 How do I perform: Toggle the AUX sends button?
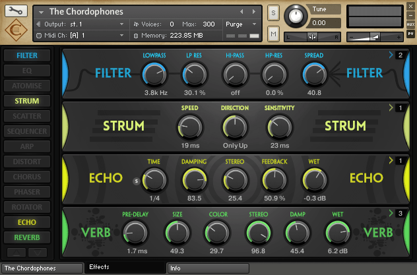click(410, 24)
